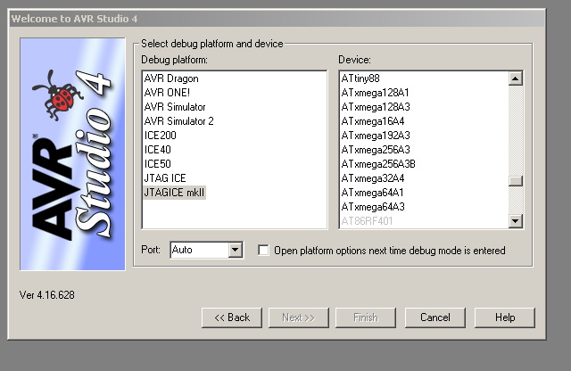
Task: Click greyed AT86RF401 device entry
Action: [x=367, y=220]
